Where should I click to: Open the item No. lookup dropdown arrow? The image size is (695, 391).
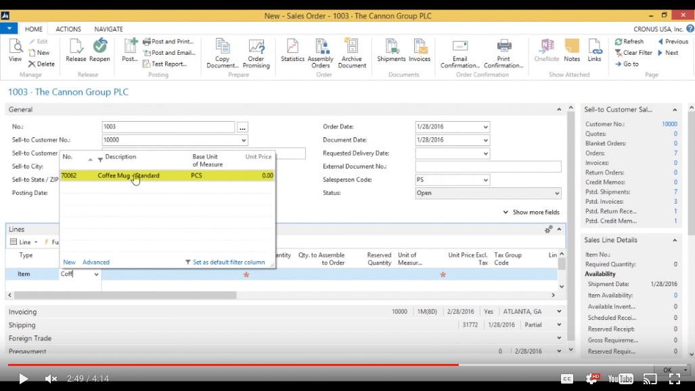point(96,275)
